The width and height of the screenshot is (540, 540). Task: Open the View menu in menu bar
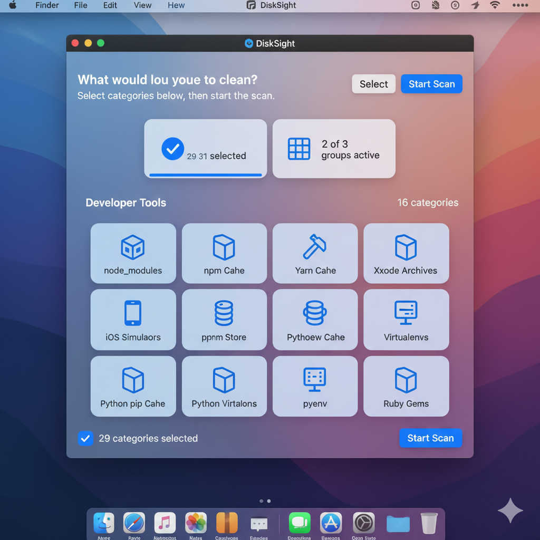point(142,5)
